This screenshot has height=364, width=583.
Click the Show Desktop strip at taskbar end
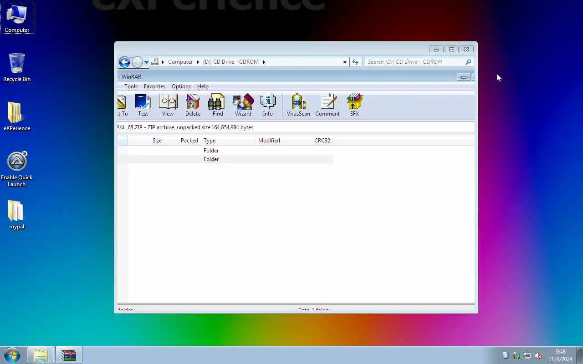579,355
